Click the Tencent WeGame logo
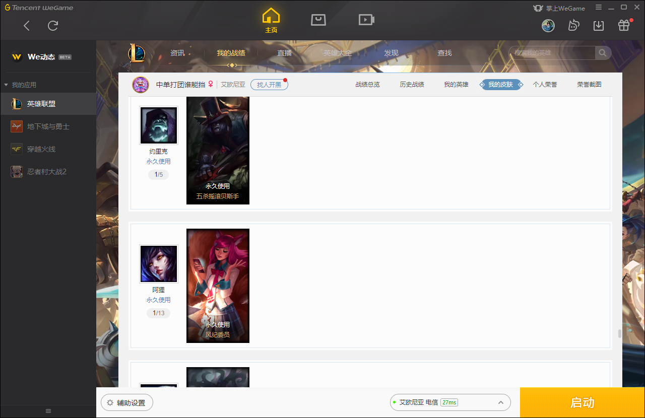This screenshot has height=418, width=645. [x=39, y=8]
